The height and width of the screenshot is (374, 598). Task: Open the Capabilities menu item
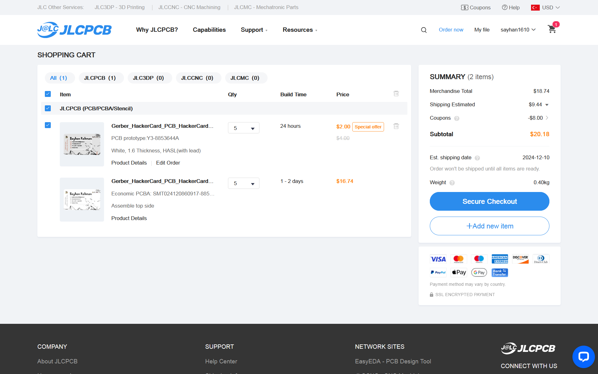209,30
